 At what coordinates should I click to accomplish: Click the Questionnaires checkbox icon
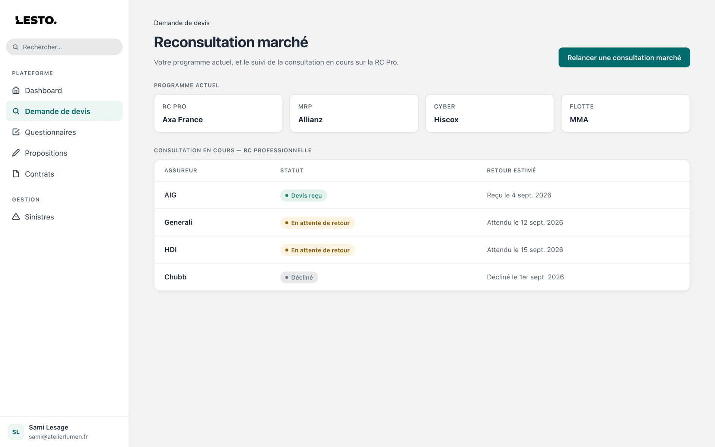(x=16, y=132)
